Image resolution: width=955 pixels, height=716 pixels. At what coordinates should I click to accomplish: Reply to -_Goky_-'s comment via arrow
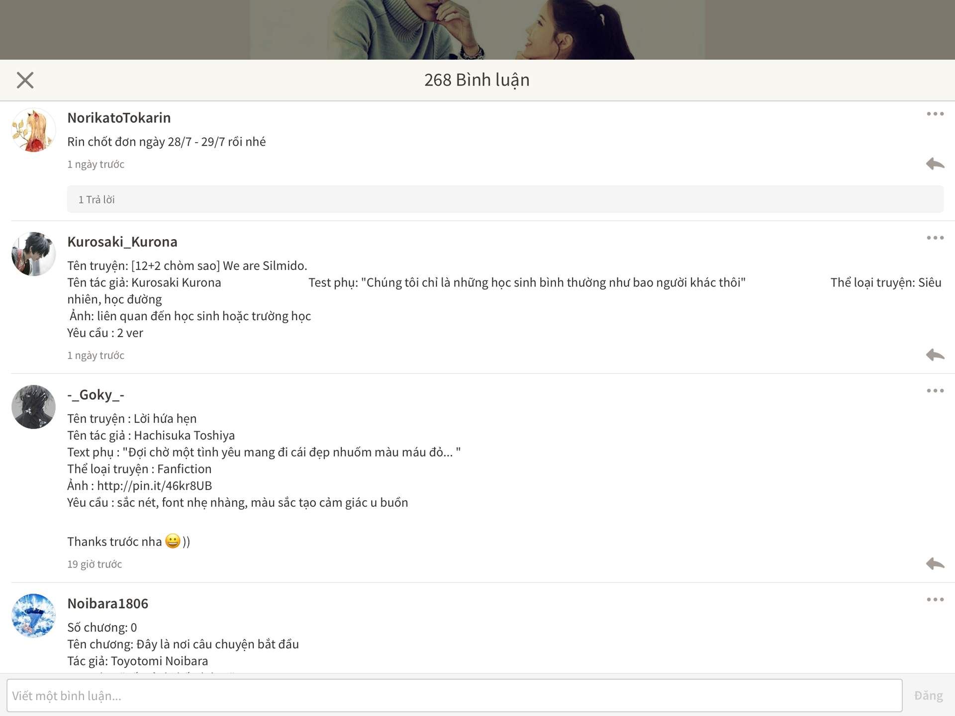pyautogui.click(x=935, y=563)
